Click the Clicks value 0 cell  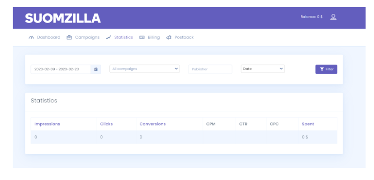coord(116,137)
